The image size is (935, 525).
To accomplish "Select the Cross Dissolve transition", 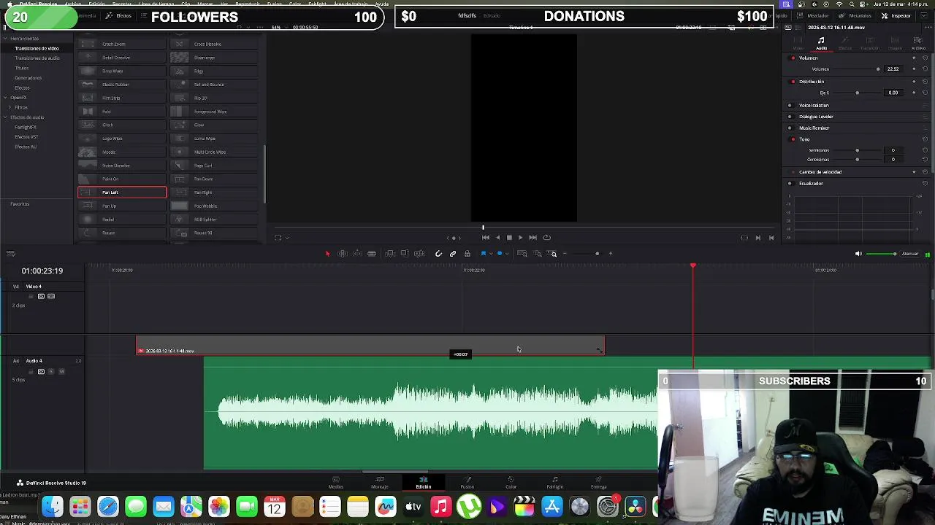I will point(214,44).
